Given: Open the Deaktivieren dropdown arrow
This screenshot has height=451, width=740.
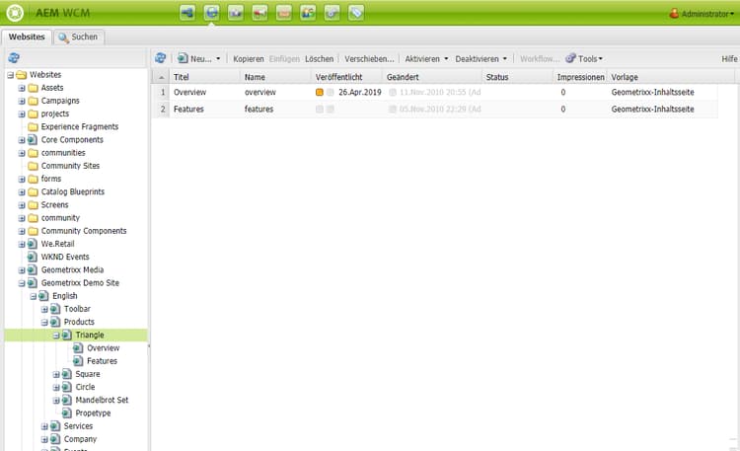Looking at the screenshot, I should (x=504, y=58).
